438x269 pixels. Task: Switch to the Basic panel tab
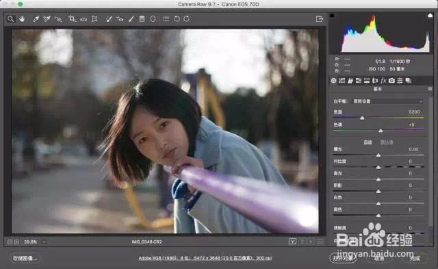pos(333,81)
